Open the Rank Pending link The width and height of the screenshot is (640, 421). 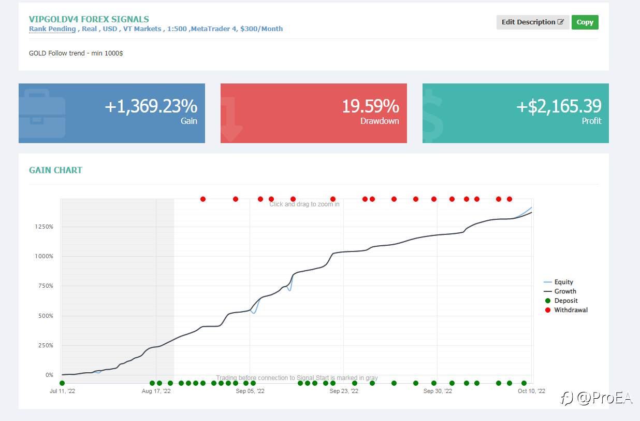coord(52,29)
